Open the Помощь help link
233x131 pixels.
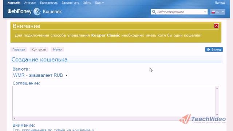(x=220, y=3)
